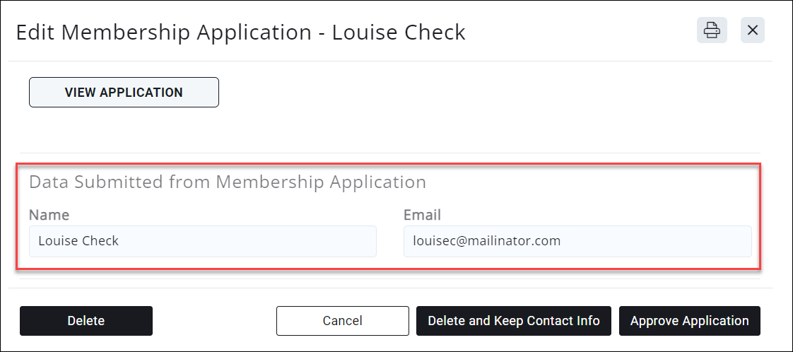The height and width of the screenshot is (352, 793).
Task: Click the Name field label
Action: point(49,215)
